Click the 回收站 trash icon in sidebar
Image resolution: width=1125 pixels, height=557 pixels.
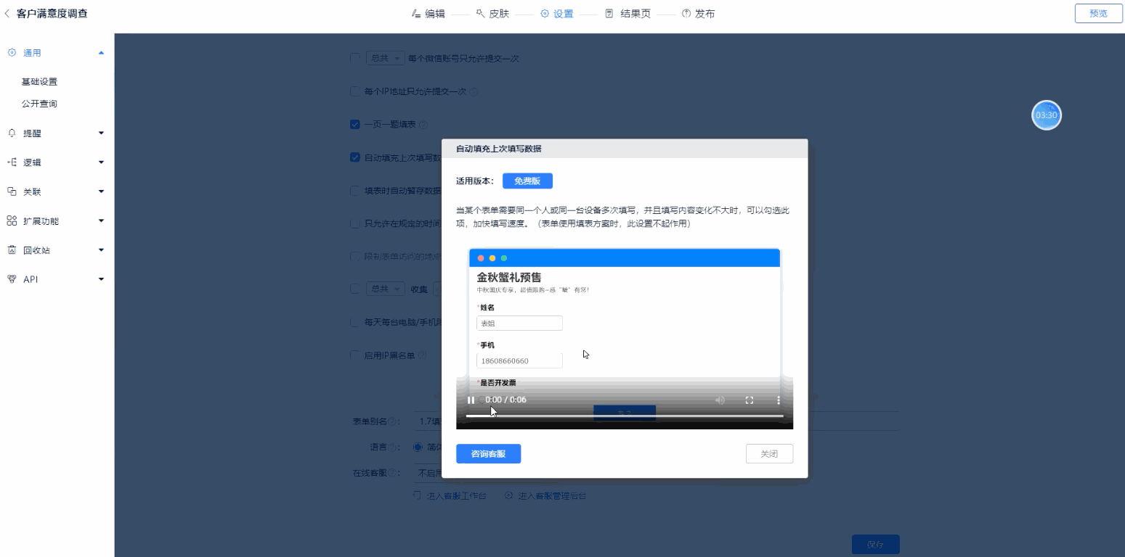pos(12,250)
